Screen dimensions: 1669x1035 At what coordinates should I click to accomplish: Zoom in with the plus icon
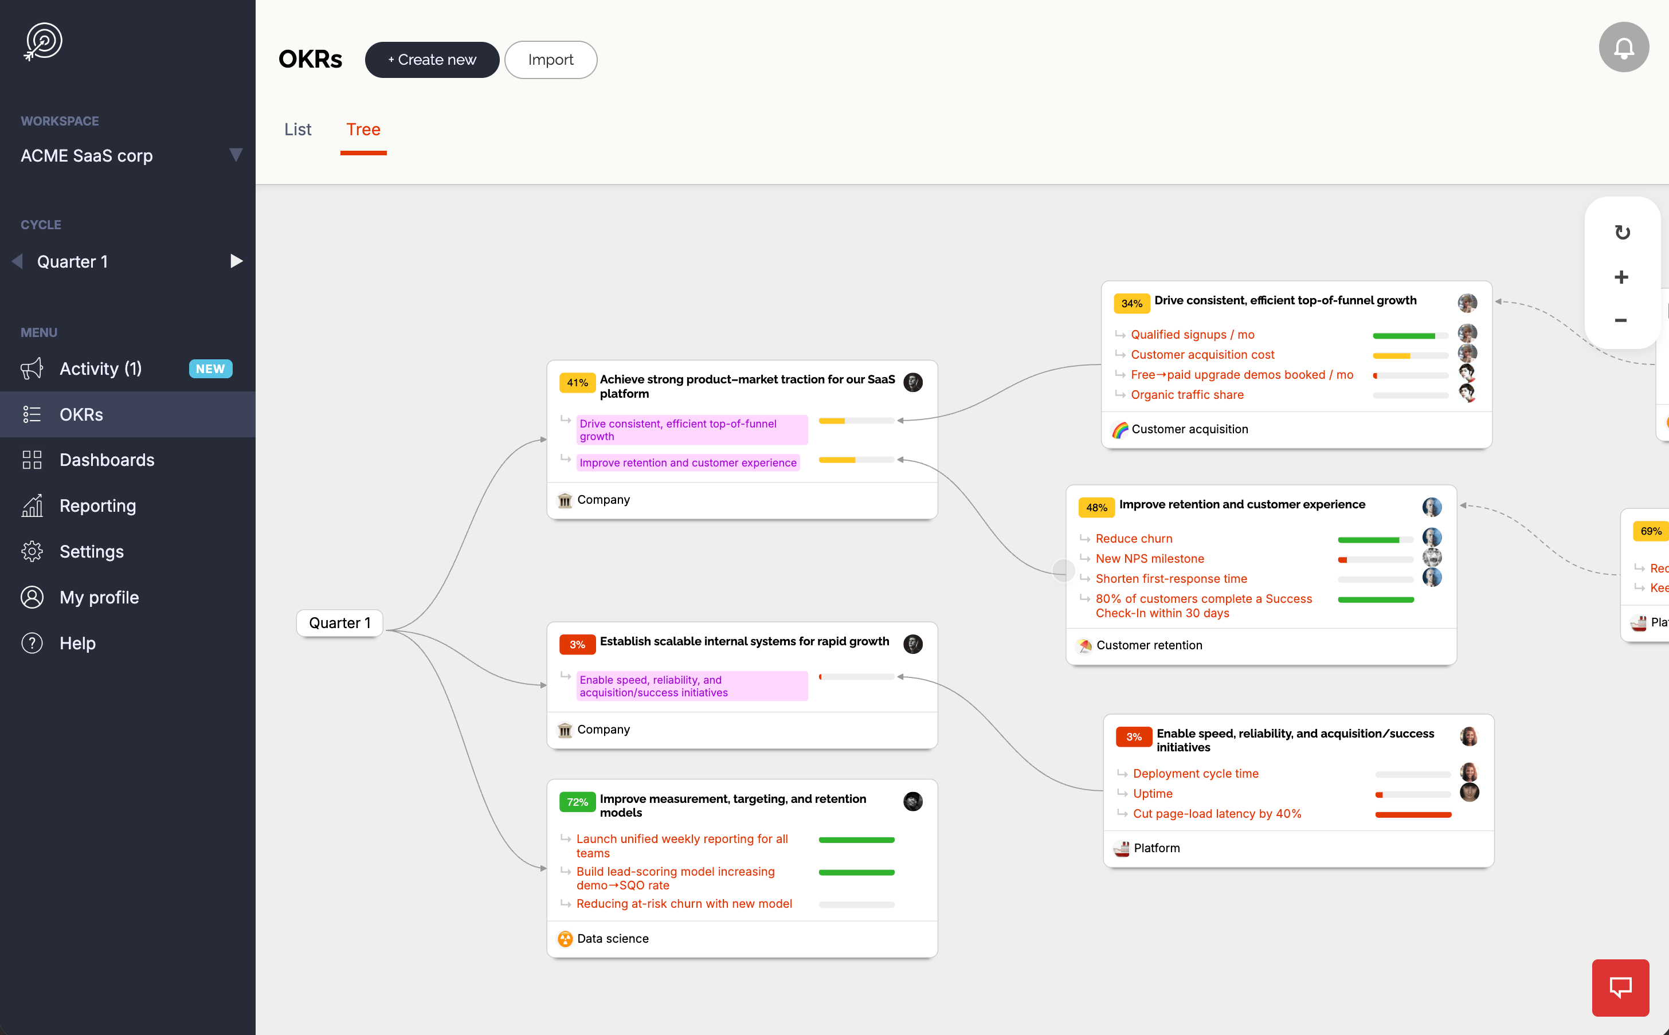(1621, 277)
